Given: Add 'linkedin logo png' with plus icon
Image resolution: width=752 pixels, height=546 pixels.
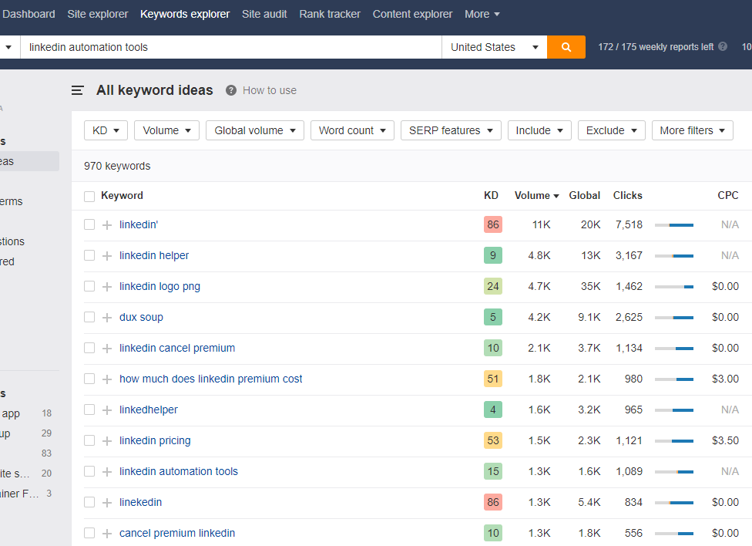Looking at the screenshot, I should [x=107, y=286].
